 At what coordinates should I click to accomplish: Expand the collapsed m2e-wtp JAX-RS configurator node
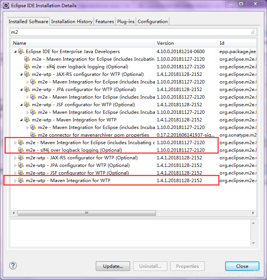[x=15, y=158]
